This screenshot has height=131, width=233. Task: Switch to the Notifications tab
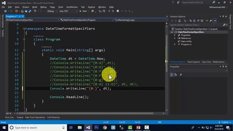[218, 62]
